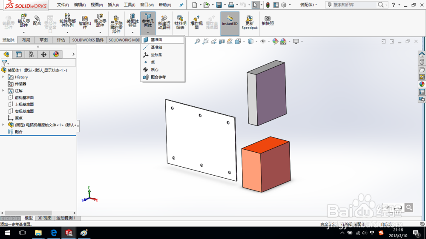Switch to the SOLIDWORKS 插件 tab

[x=88, y=40]
